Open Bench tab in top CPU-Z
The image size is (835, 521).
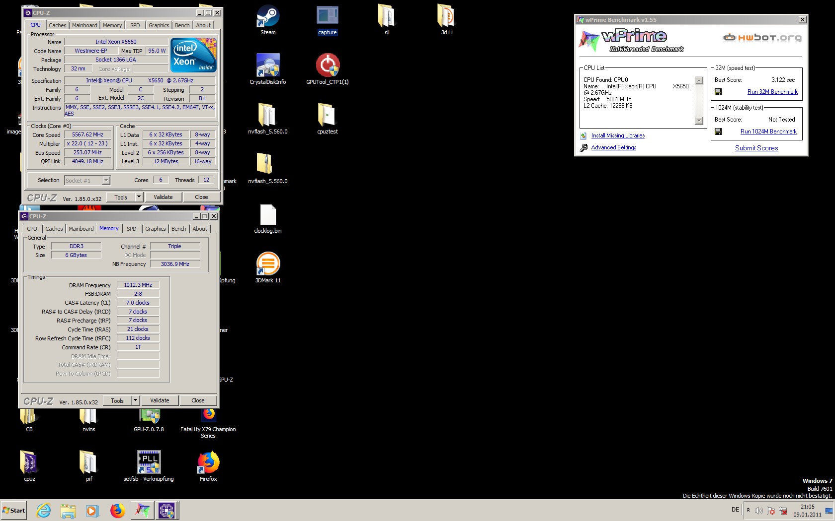(182, 25)
